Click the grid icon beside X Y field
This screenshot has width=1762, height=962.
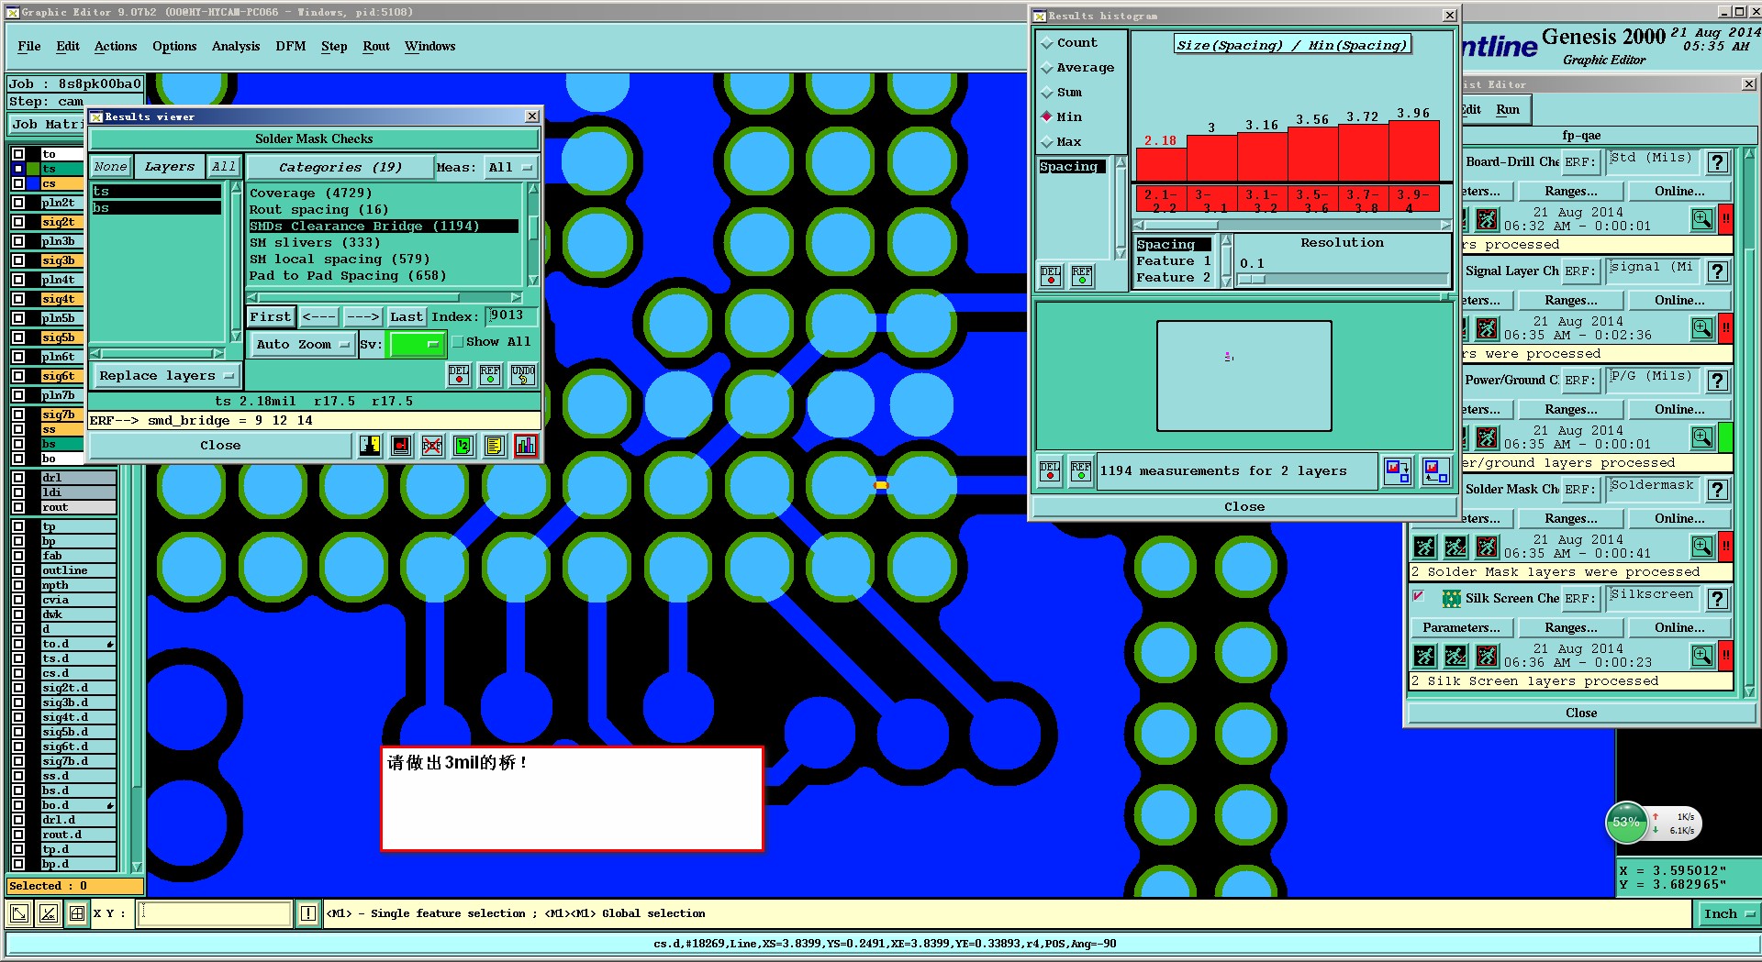(x=77, y=913)
